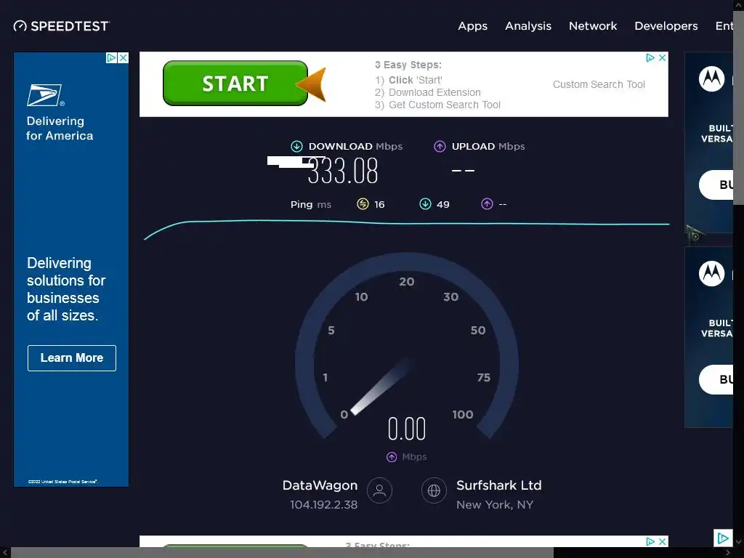Click the download arrow icon beside DOWNLOAD
The width and height of the screenshot is (744, 558).
296,146
